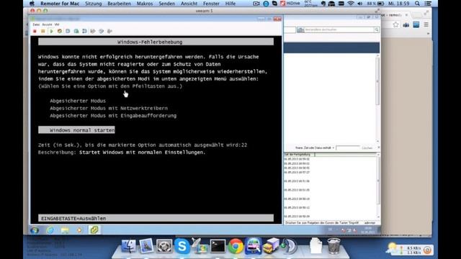Click filter text field beside 'Status enthält'
Screen dimensions: 461x259
(348, 147)
